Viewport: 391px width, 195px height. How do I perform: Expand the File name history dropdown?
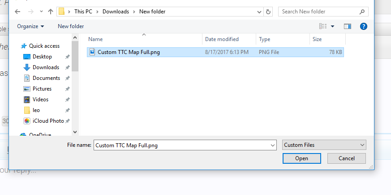coord(273,145)
